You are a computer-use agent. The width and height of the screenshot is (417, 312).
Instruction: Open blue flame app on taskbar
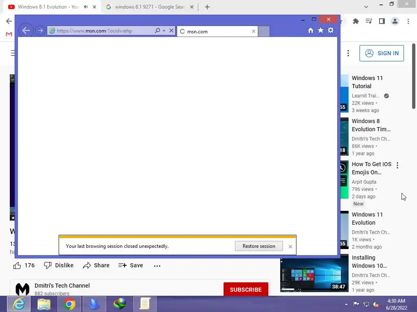94,304
